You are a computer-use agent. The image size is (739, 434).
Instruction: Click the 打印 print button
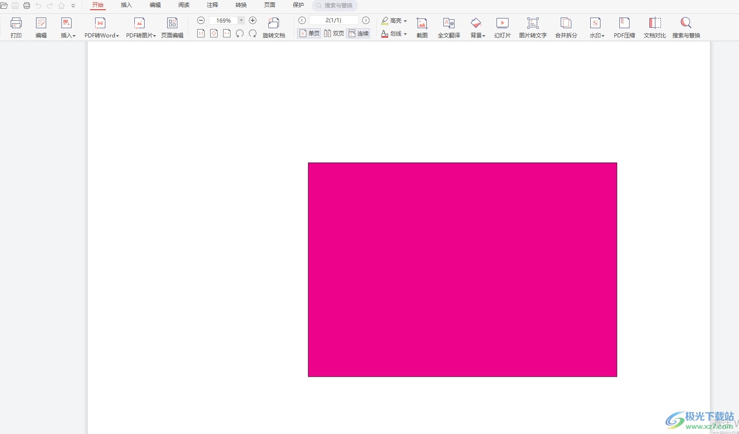click(16, 27)
